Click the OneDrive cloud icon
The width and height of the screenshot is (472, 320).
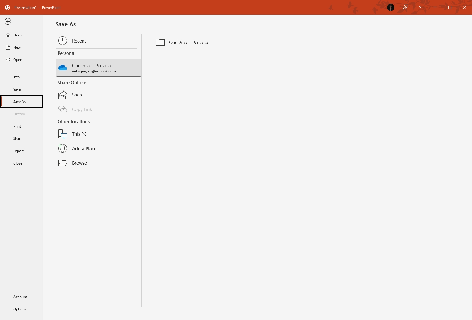coord(63,68)
